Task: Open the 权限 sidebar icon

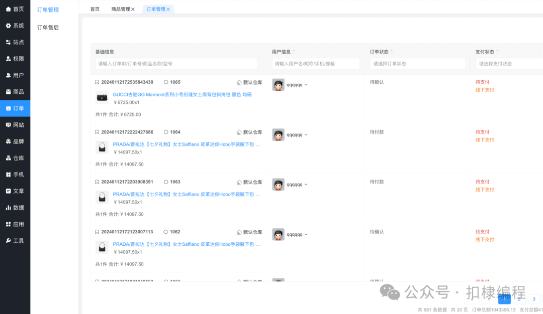Action: click(x=15, y=58)
